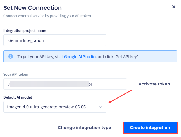Focus the Your API token field
This screenshot has height=137, width=181.
click(x=65, y=84)
